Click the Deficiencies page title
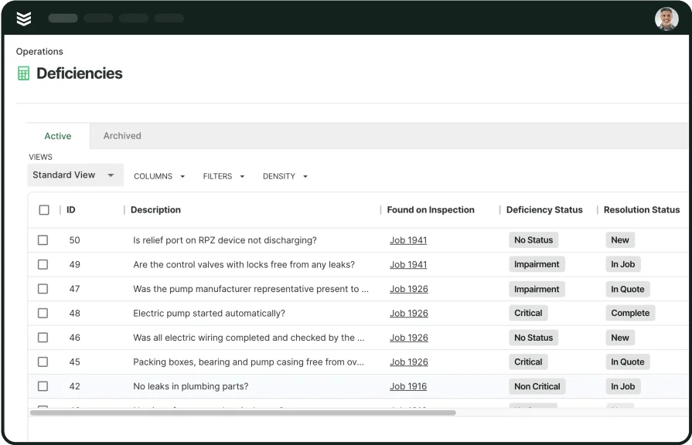The image size is (692, 445). click(80, 73)
